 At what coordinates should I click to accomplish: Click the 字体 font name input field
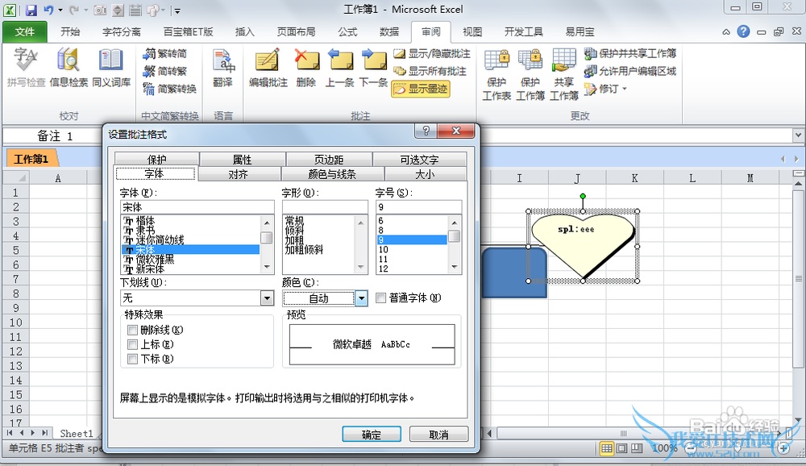[197, 206]
